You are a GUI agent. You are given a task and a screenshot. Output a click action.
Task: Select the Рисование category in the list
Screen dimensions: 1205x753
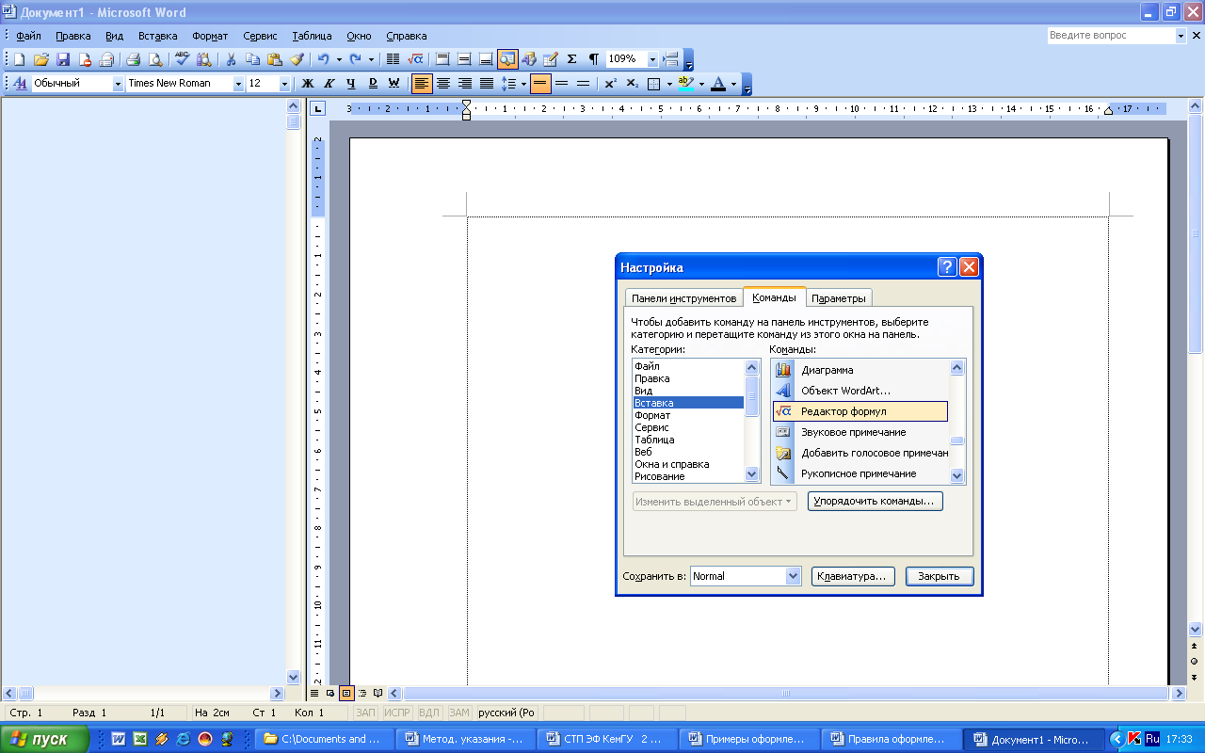point(688,476)
